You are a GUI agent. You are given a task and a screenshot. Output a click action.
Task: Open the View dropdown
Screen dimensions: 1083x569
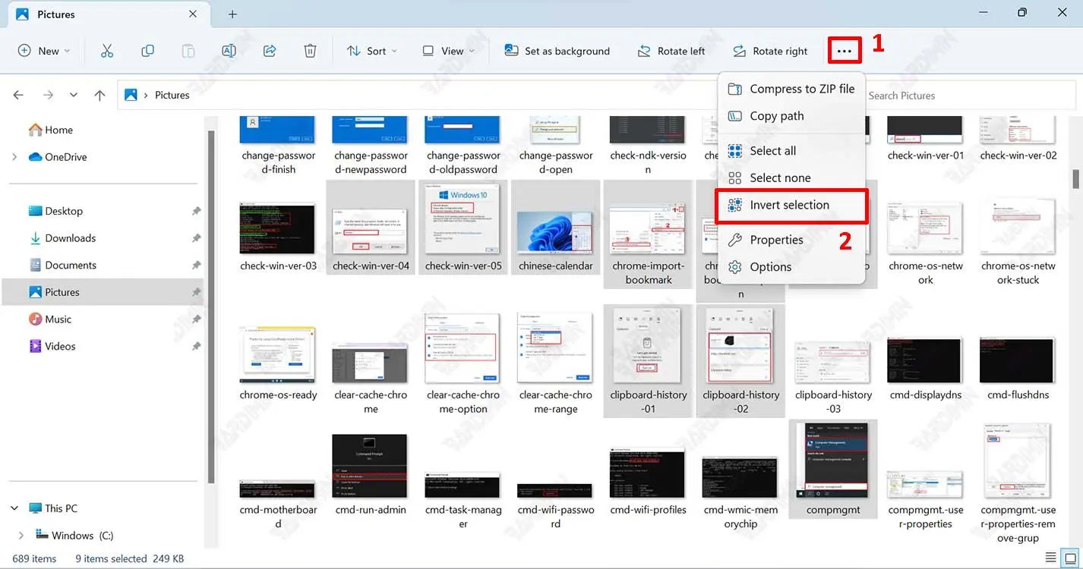point(448,51)
